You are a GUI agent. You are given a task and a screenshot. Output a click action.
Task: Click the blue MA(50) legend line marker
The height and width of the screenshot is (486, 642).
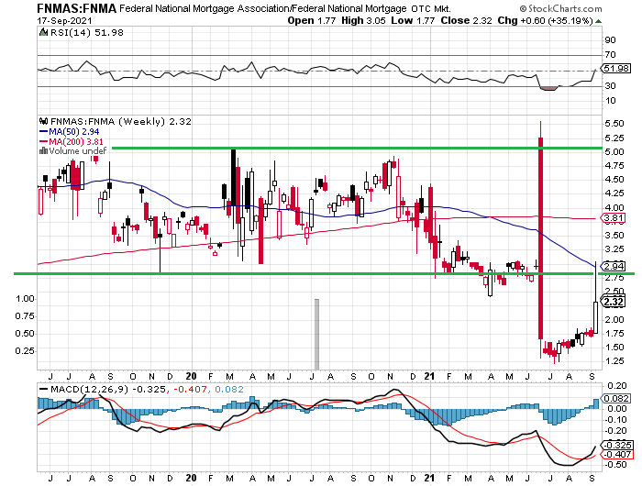(43, 132)
